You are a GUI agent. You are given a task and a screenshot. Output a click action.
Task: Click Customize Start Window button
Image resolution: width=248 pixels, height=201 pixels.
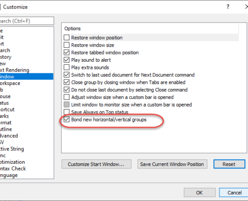point(96,164)
